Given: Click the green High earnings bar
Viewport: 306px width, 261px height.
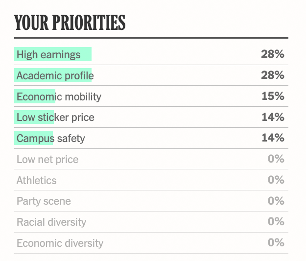Looking at the screenshot, I should (x=53, y=54).
